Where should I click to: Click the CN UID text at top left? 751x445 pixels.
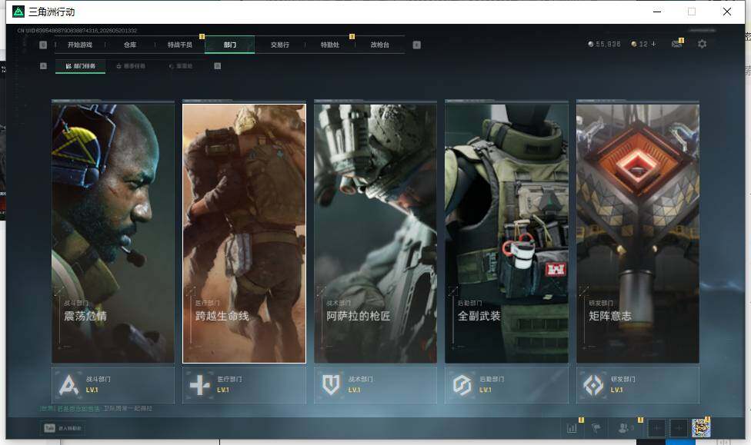click(77, 31)
